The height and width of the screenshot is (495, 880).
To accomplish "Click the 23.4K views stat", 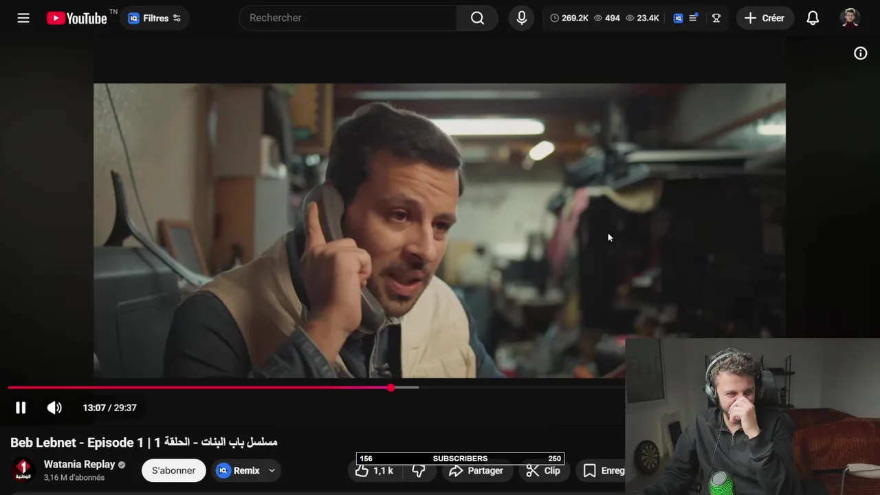I will coord(642,18).
